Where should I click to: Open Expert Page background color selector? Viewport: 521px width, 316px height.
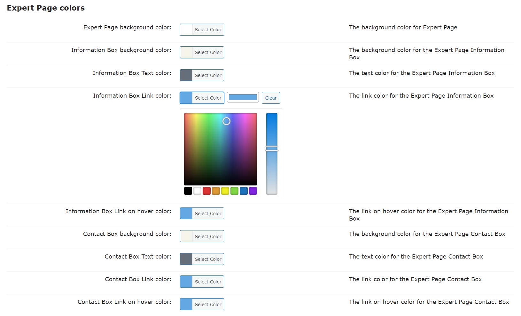point(202,30)
